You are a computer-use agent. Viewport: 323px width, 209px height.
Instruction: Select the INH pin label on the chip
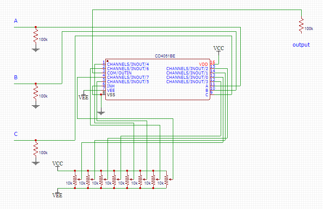click(x=111, y=86)
